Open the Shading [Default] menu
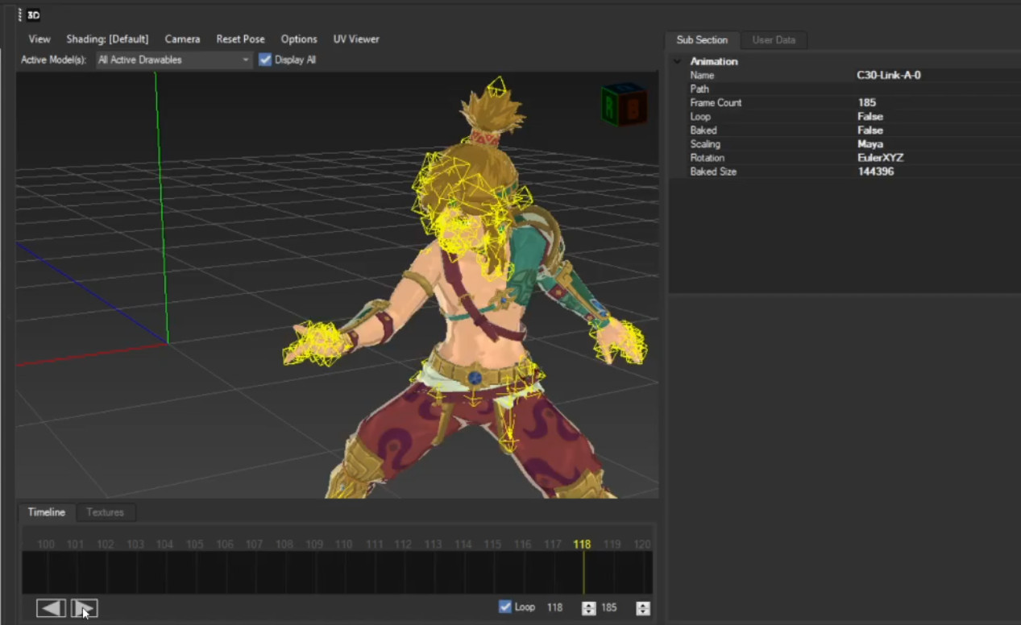Image resolution: width=1021 pixels, height=625 pixels. 107,39
